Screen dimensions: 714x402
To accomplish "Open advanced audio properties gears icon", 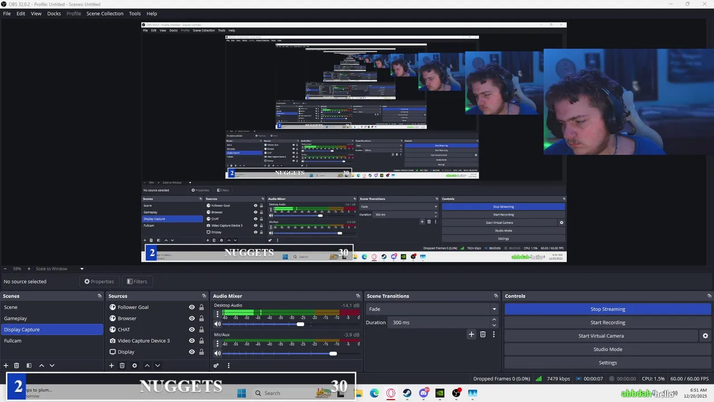I will 216,365.
